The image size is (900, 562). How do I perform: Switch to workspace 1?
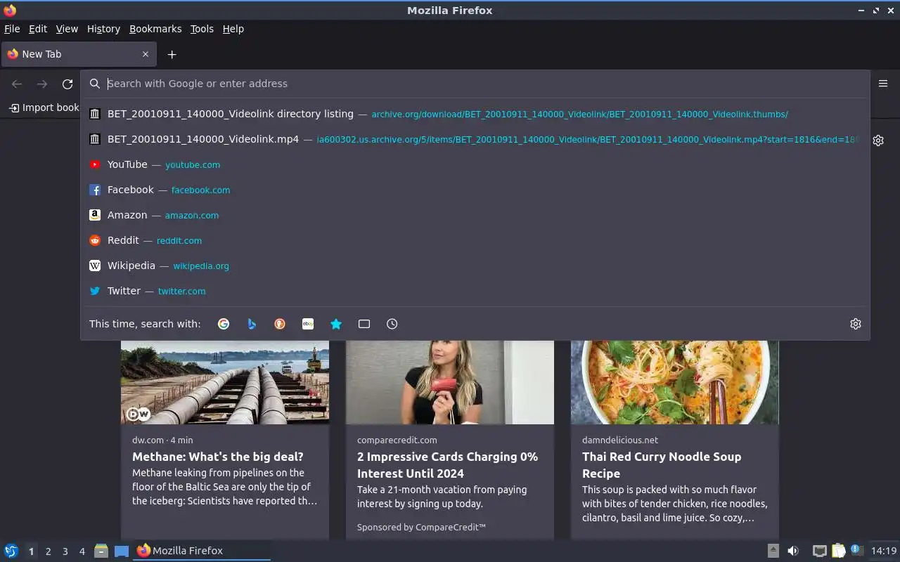point(31,551)
